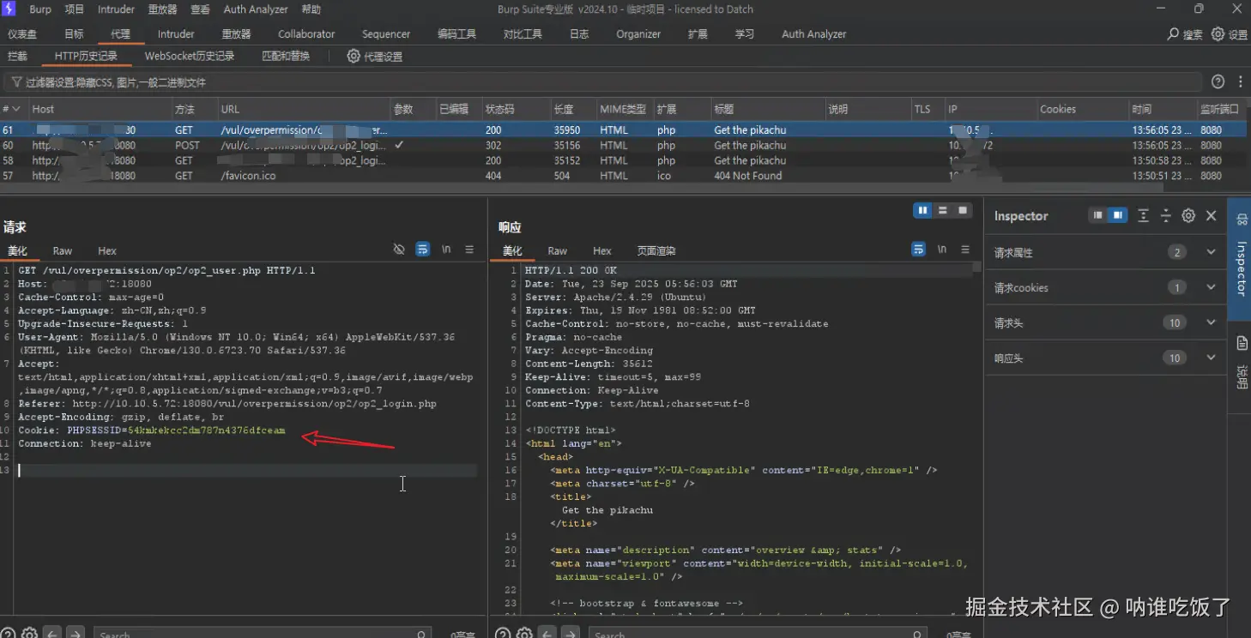This screenshot has width=1251, height=638.
Task: Open the request pane hamburger options menu
Action: coord(469,250)
